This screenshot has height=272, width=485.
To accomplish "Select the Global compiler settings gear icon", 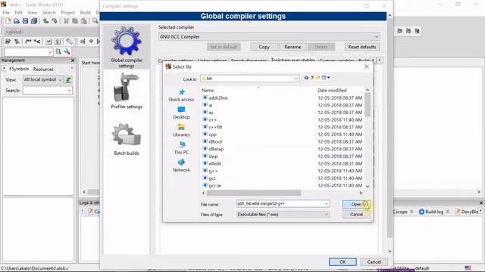I will [127, 41].
